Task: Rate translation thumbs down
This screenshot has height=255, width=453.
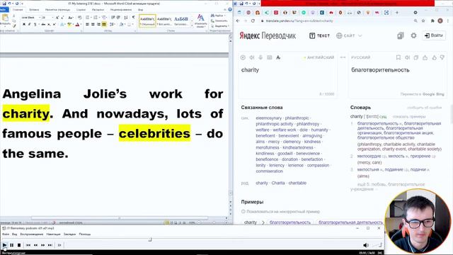Action: click(442, 57)
